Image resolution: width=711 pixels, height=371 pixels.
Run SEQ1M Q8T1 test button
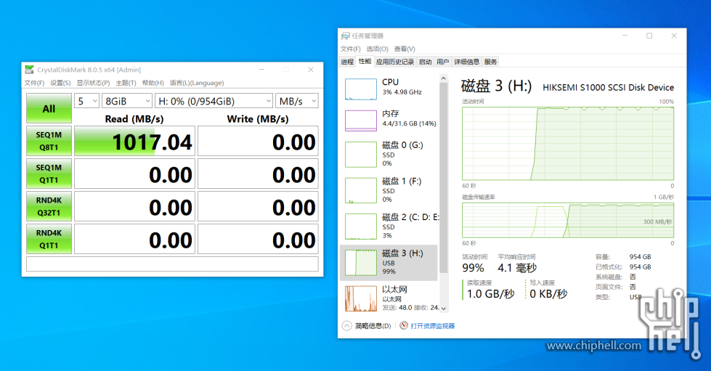tap(49, 141)
